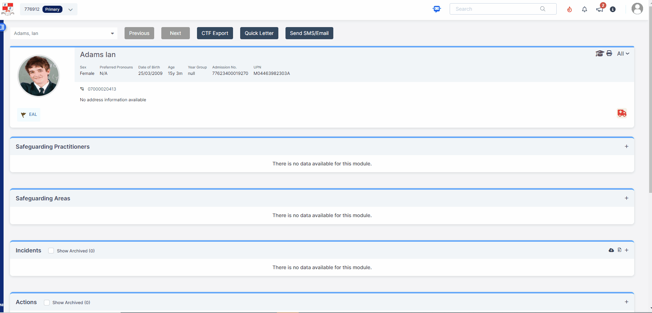
Task: Click the Adams Ian name heading
Action: tap(98, 55)
